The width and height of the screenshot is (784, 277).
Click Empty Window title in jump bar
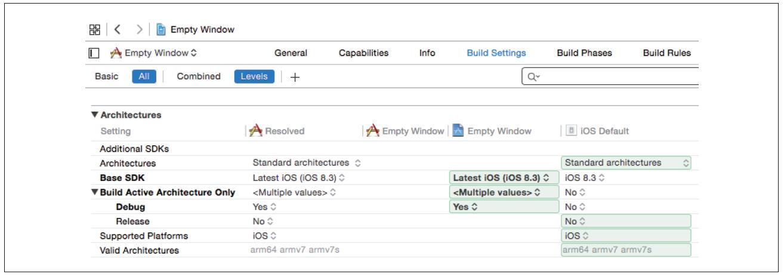point(202,29)
